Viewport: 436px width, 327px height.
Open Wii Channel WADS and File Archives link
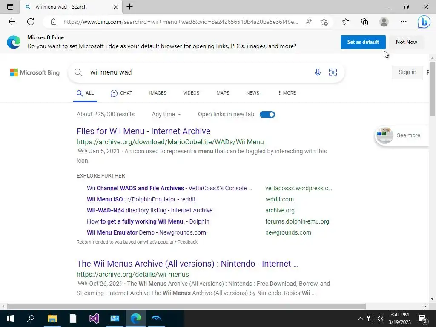(x=169, y=188)
